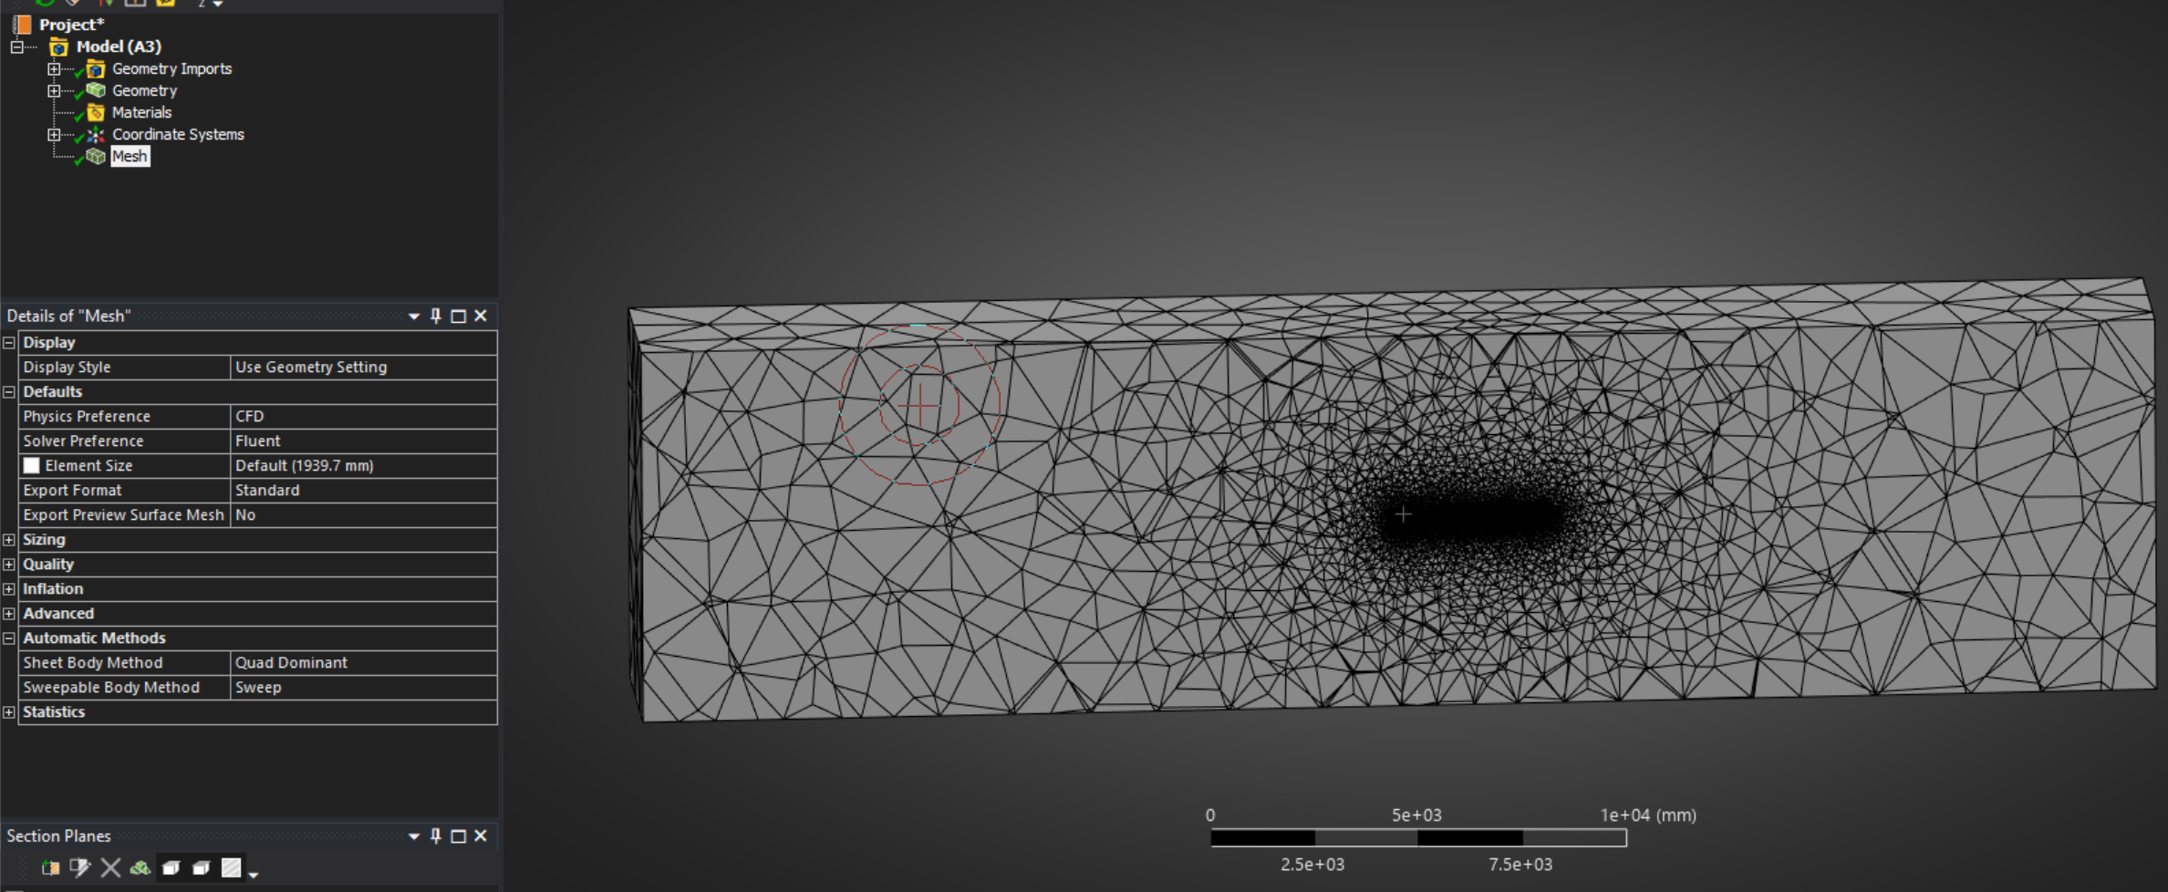Image resolution: width=2168 pixels, height=892 pixels.
Task: Click the Sheet Body Method Quad Dominant field
Action: click(x=362, y=663)
